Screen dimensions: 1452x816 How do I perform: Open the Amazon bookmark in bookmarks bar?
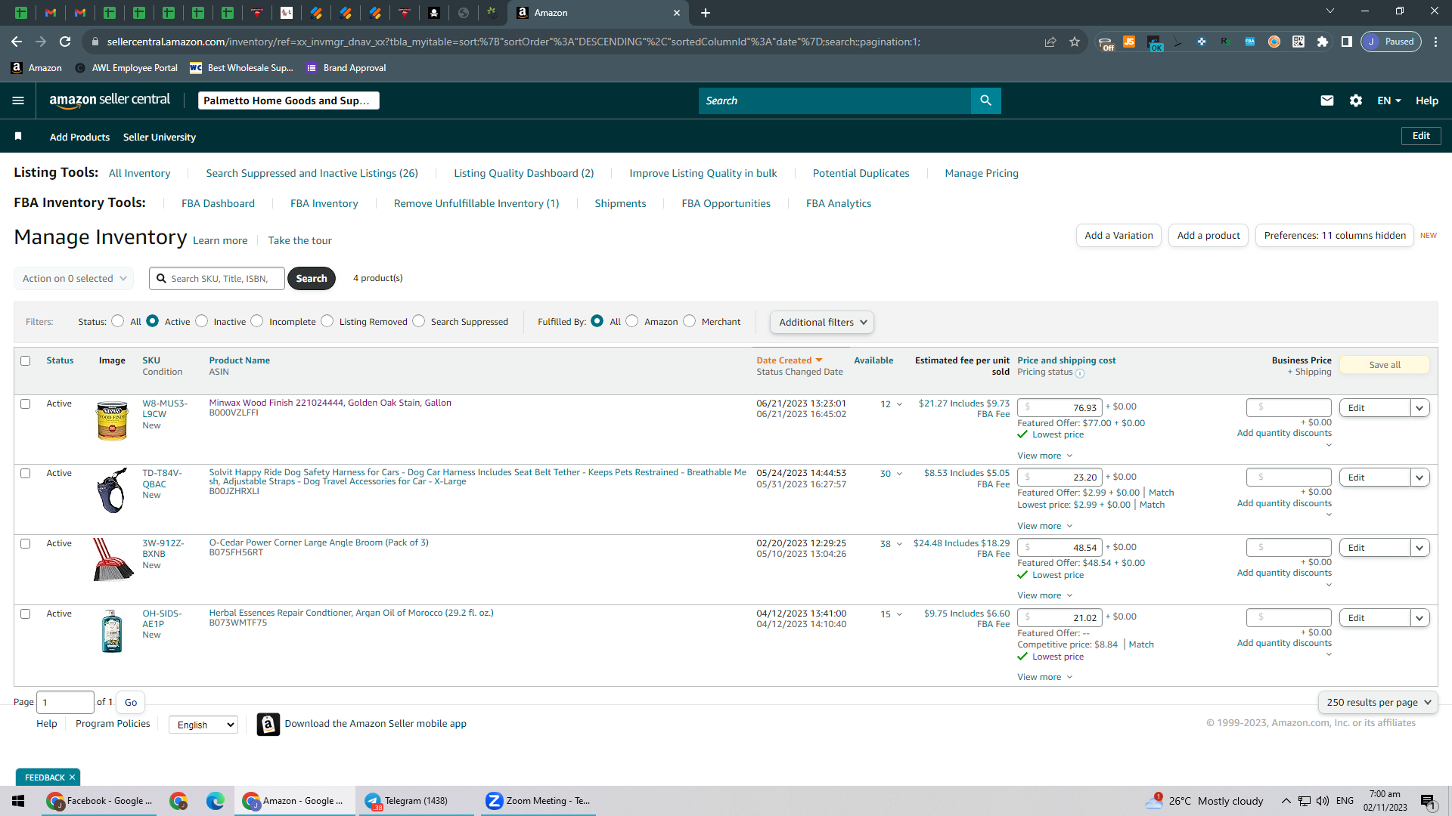pyautogui.click(x=36, y=68)
